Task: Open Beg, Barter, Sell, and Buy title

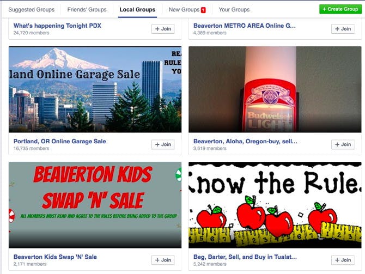Action: tap(245, 257)
